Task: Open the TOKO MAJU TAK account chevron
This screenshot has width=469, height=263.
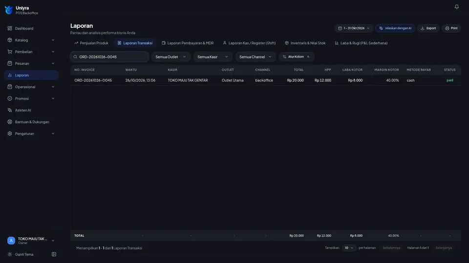Action: (53, 241)
